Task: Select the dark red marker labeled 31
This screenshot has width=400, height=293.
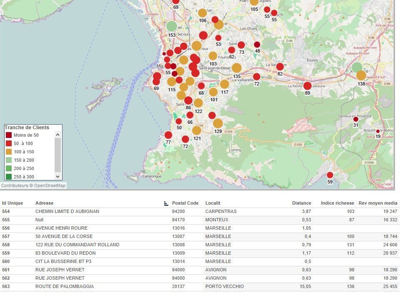Action: 356,119
